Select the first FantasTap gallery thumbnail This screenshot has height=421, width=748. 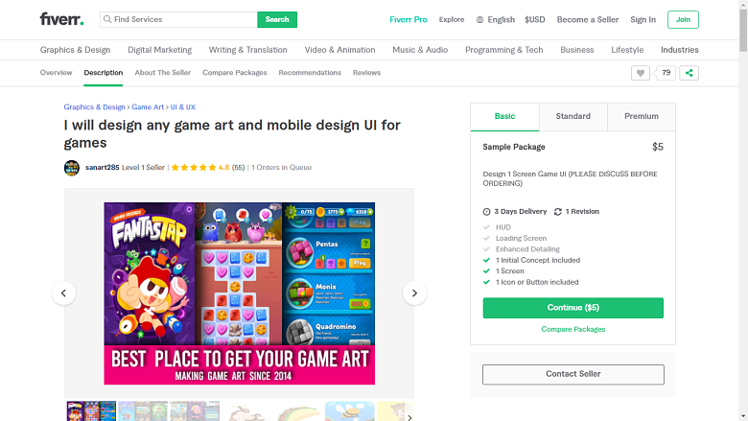point(91,411)
